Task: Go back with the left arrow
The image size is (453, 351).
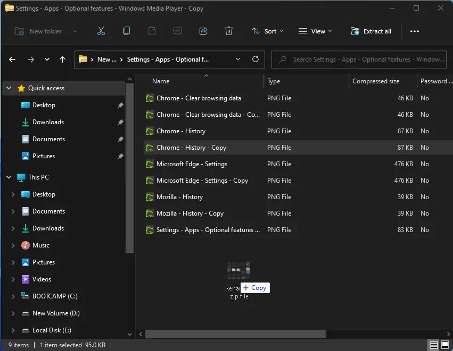Action: pyautogui.click(x=12, y=59)
